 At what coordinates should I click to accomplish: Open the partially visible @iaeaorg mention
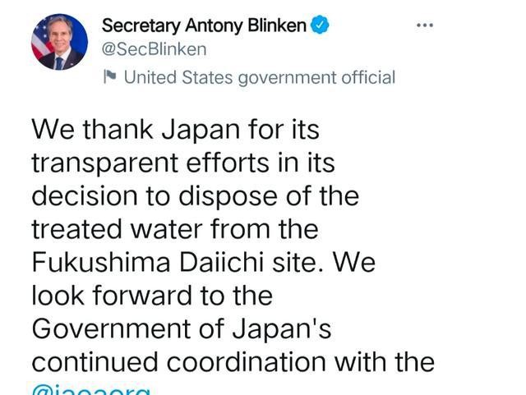90,389
